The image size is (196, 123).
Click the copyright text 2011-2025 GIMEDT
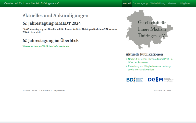point(164,91)
